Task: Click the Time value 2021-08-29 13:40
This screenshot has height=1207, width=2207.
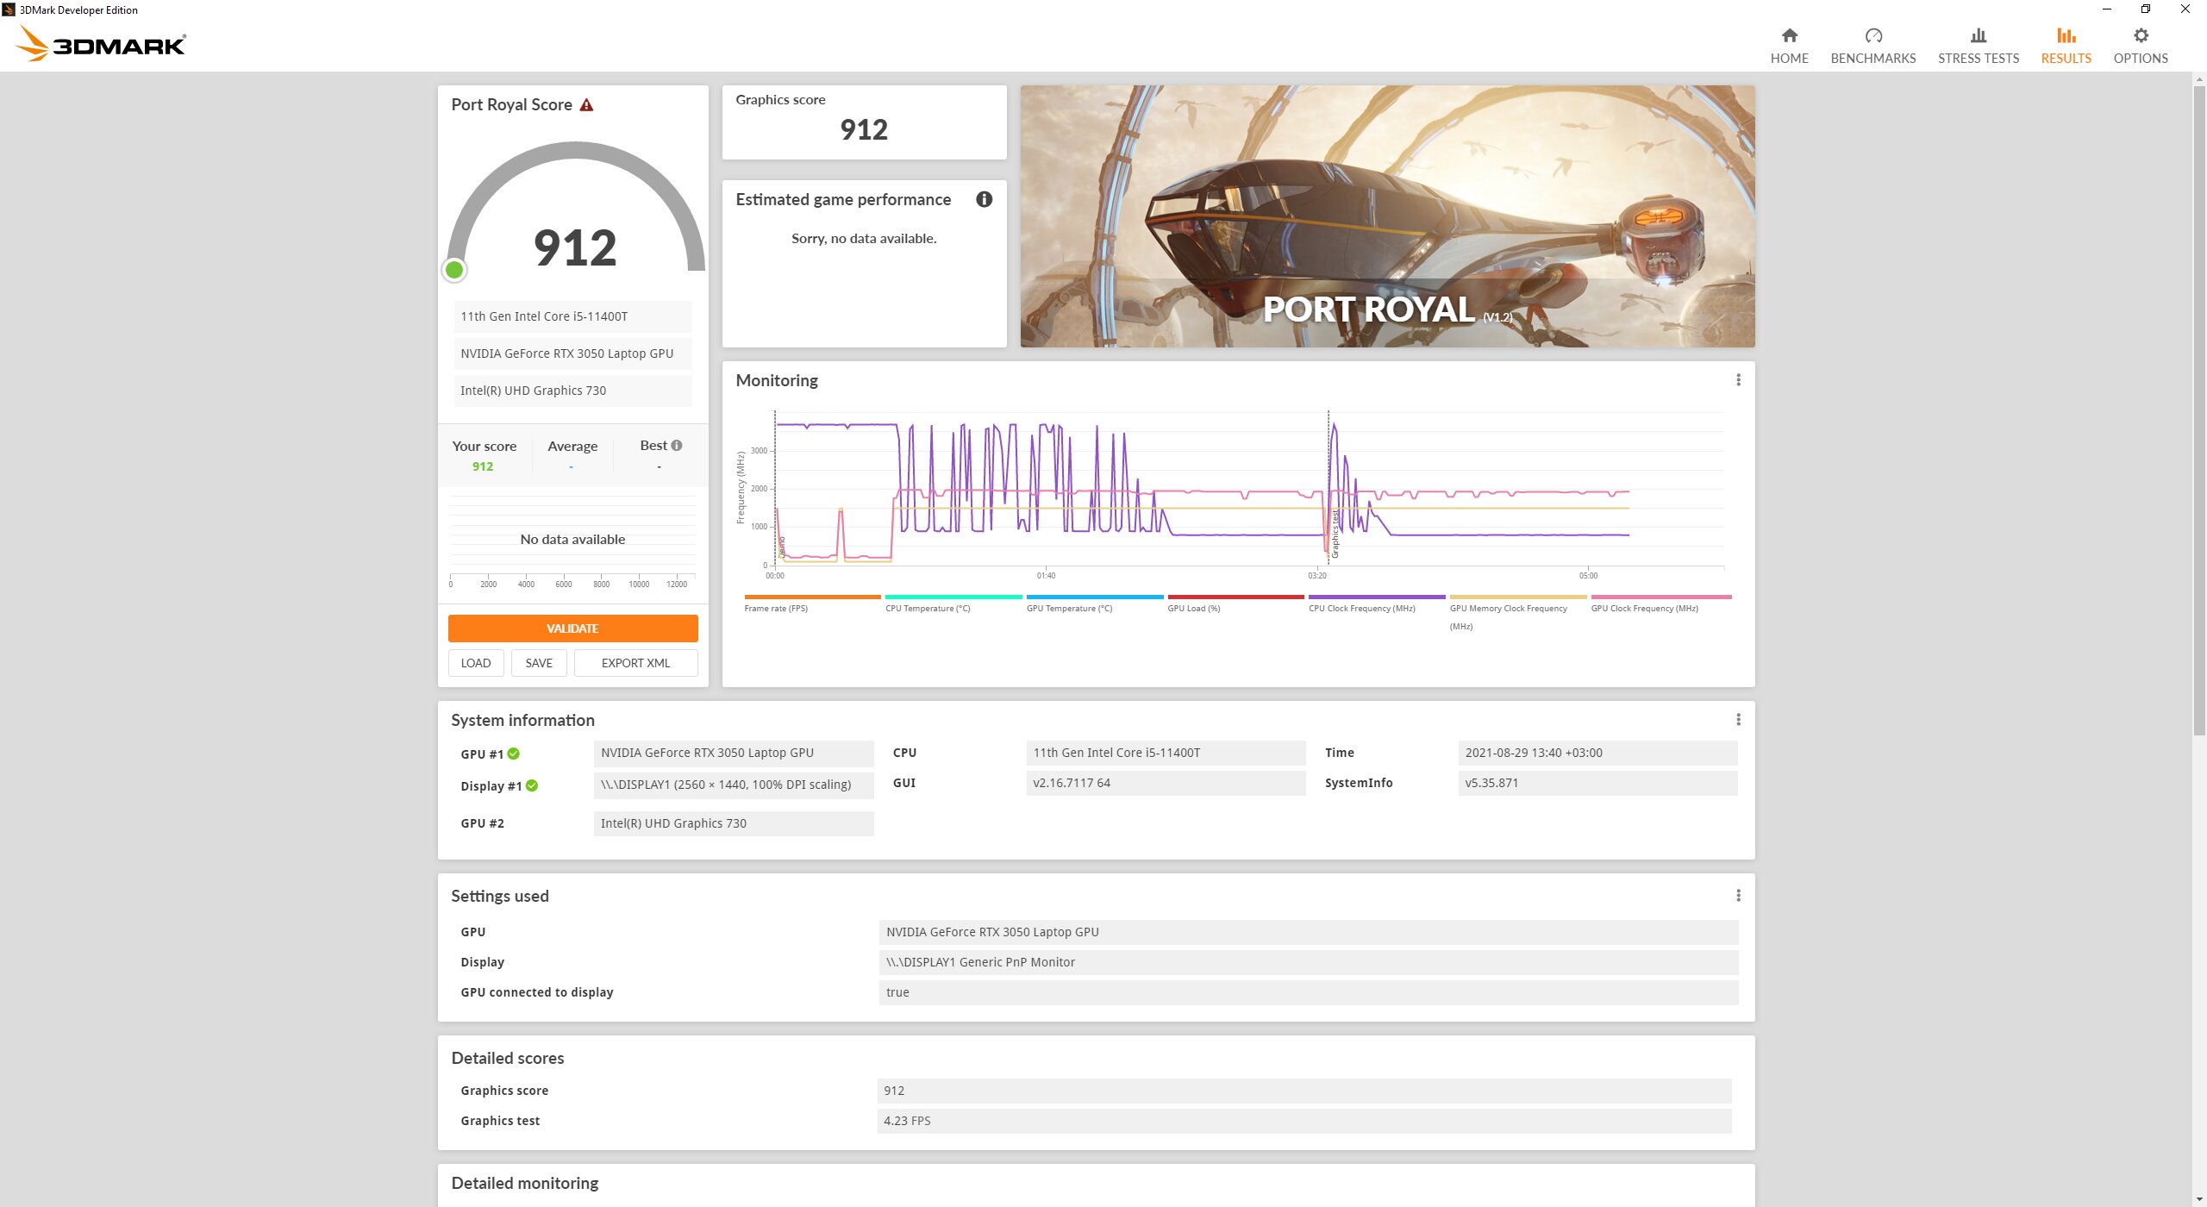Action: pyautogui.click(x=1597, y=753)
